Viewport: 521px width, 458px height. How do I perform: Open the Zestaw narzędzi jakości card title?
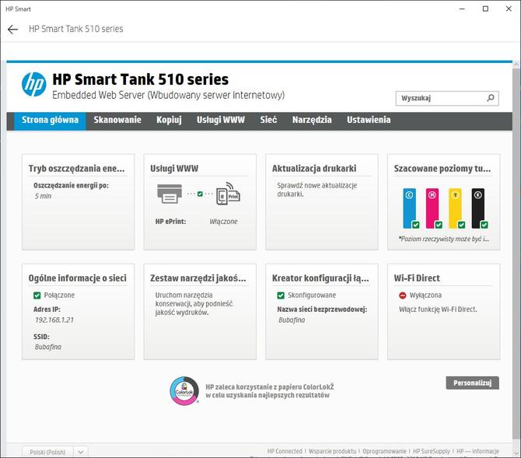(198, 278)
